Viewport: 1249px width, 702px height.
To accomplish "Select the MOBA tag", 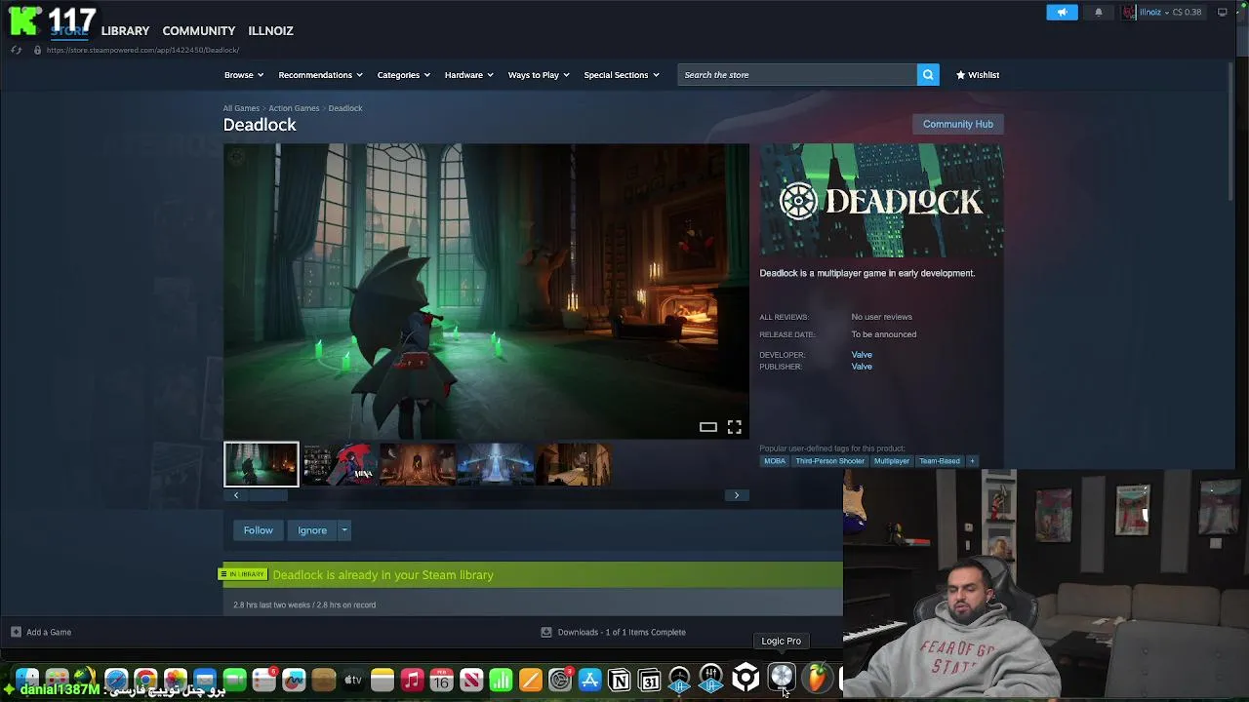I will (775, 461).
